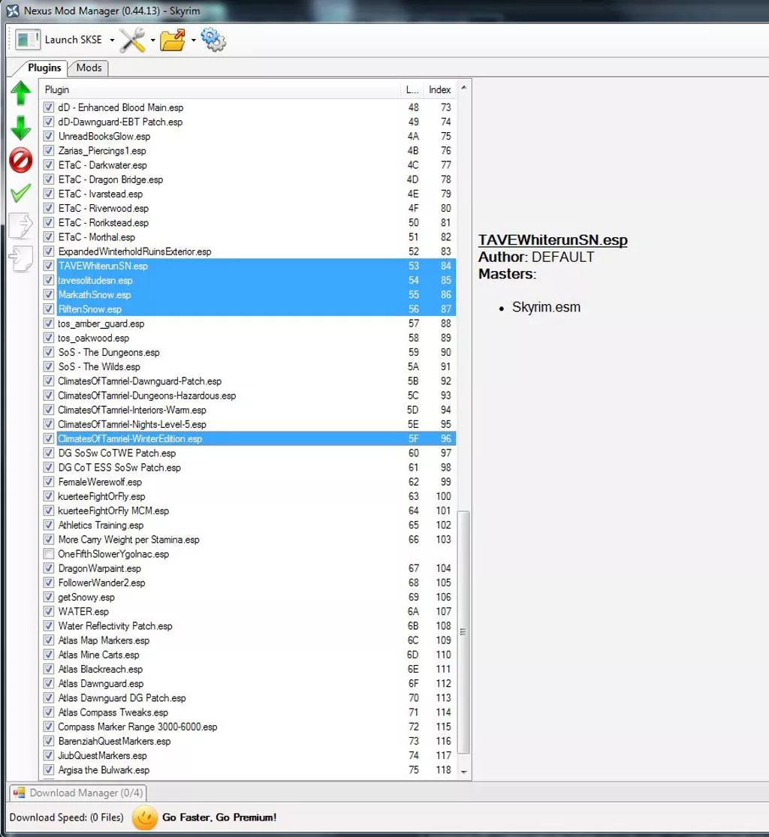This screenshot has width=769, height=837.
Task: Click the Go Faster, Go Premium link
Action: coord(219,817)
